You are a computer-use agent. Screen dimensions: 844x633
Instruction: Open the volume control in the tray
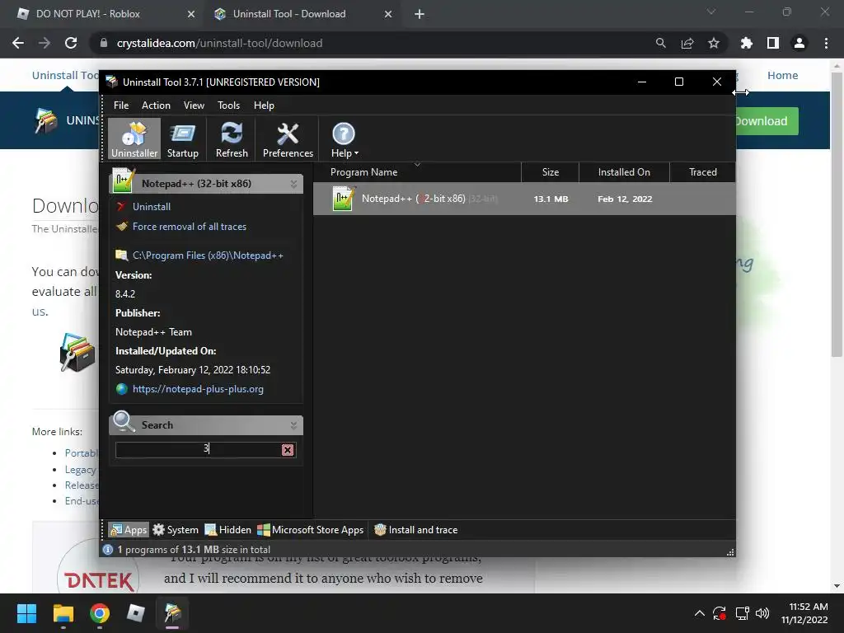point(762,613)
